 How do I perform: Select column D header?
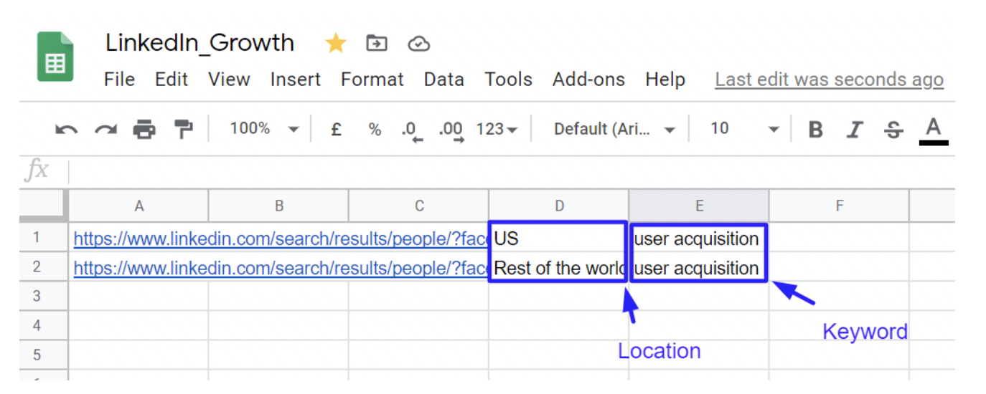(x=558, y=206)
